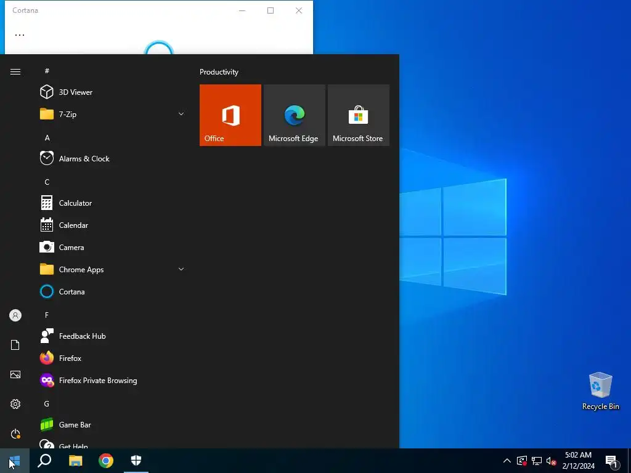
Task: Launch Alarms & Clock app
Action: 112,158
